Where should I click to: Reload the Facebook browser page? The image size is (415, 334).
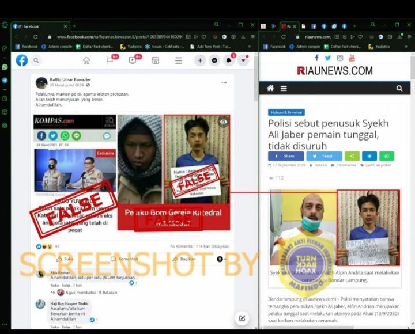click(x=35, y=37)
